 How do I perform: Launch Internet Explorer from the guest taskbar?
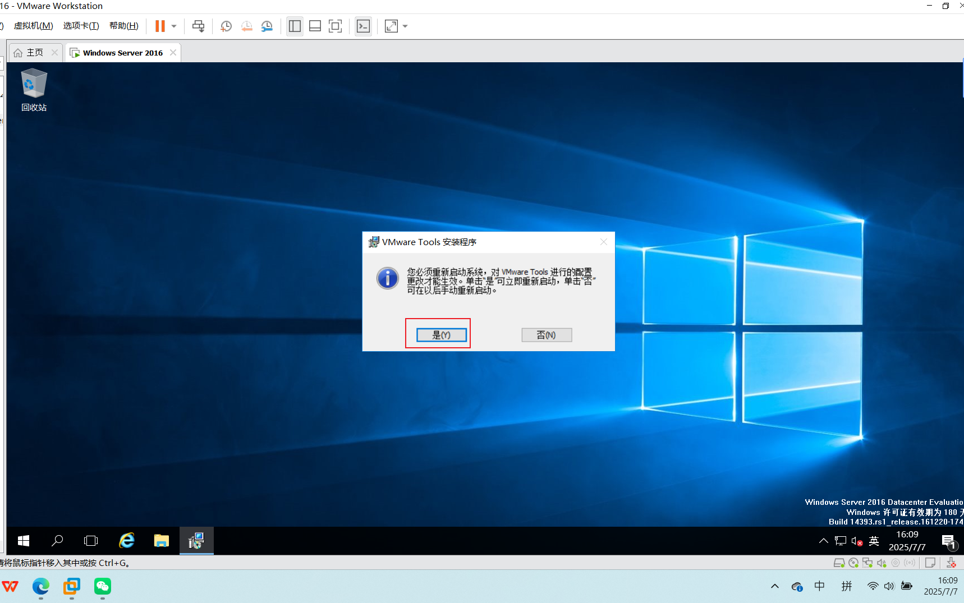(126, 540)
